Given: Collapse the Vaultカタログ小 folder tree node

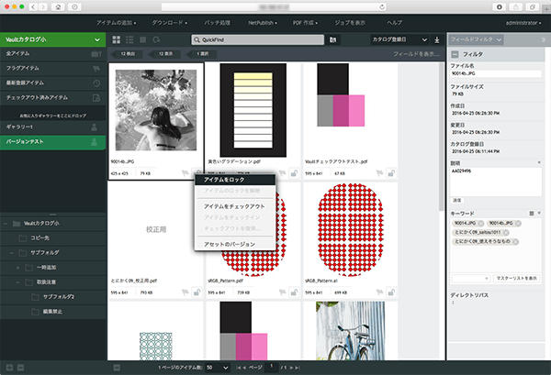Looking at the screenshot, I should click(x=6, y=224).
